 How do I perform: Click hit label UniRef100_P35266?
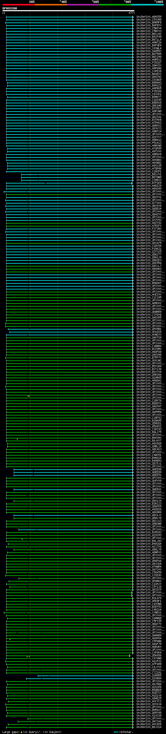149,91
